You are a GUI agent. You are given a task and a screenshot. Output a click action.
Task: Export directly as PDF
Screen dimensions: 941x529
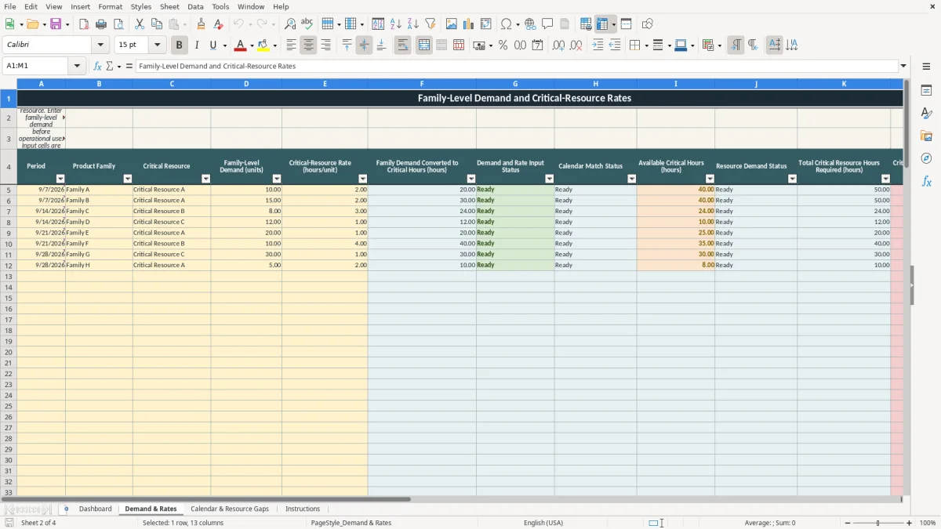(x=84, y=24)
